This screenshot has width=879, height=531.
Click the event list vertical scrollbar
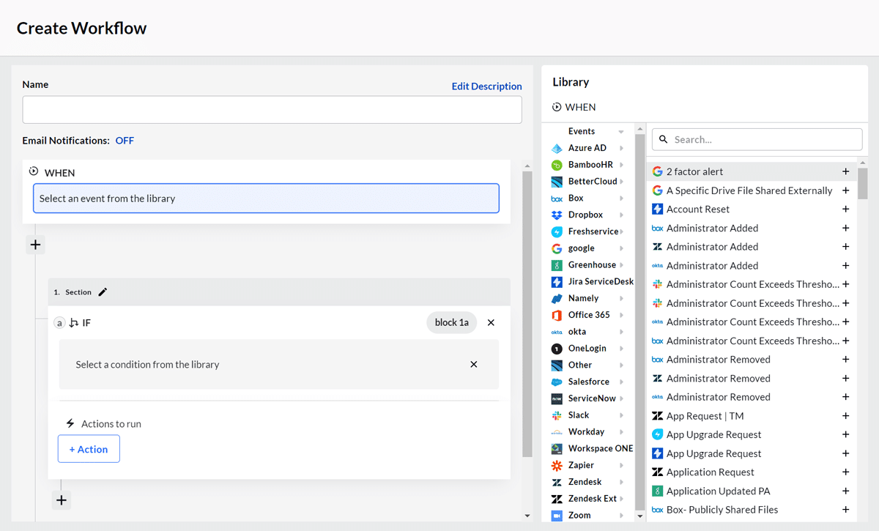862,183
